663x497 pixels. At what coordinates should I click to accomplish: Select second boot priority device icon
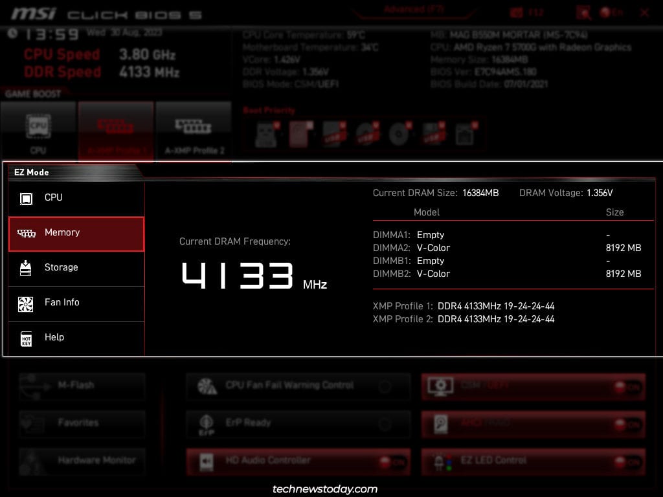pyautogui.click(x=300, y=135)
